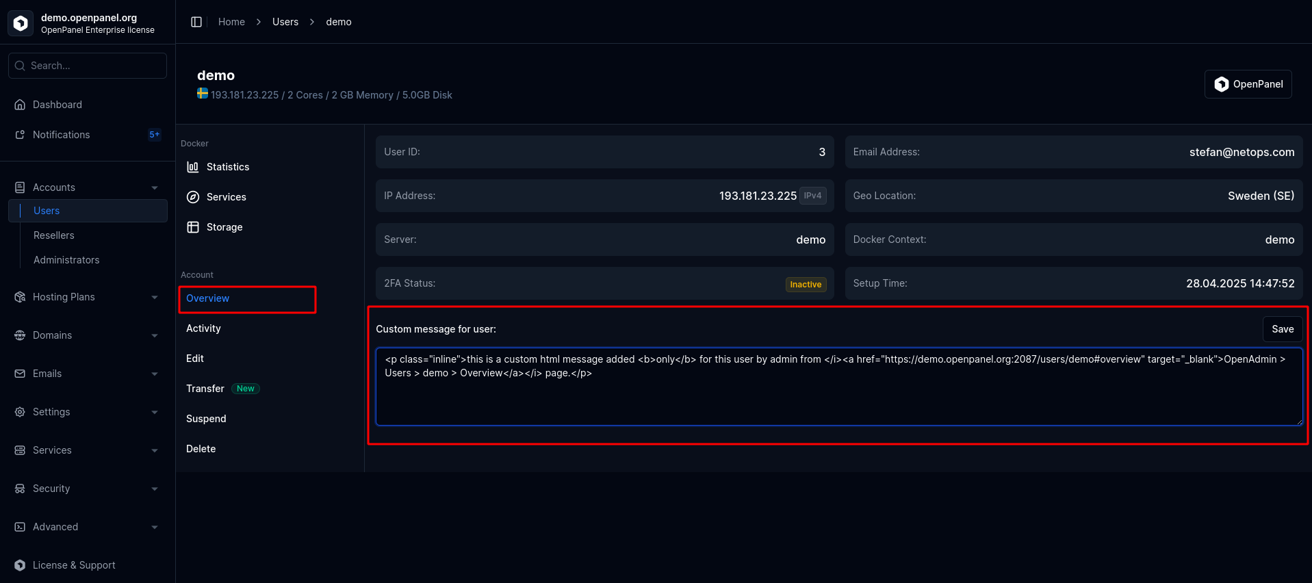Screen dimensions: 1312x583
Task: Click the search magnifier icon
Action: tap(20, 66)
